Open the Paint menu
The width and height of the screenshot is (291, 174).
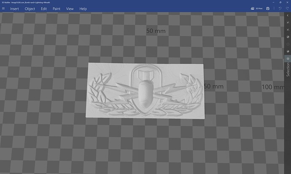(57, 8)
